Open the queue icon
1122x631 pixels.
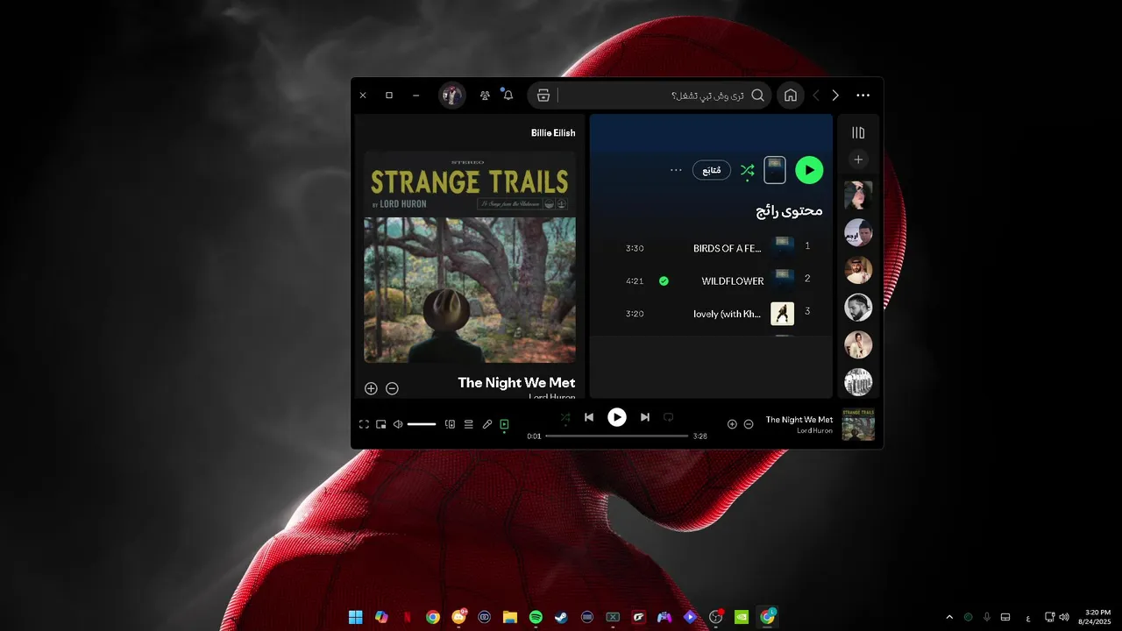tap(469, 424)
